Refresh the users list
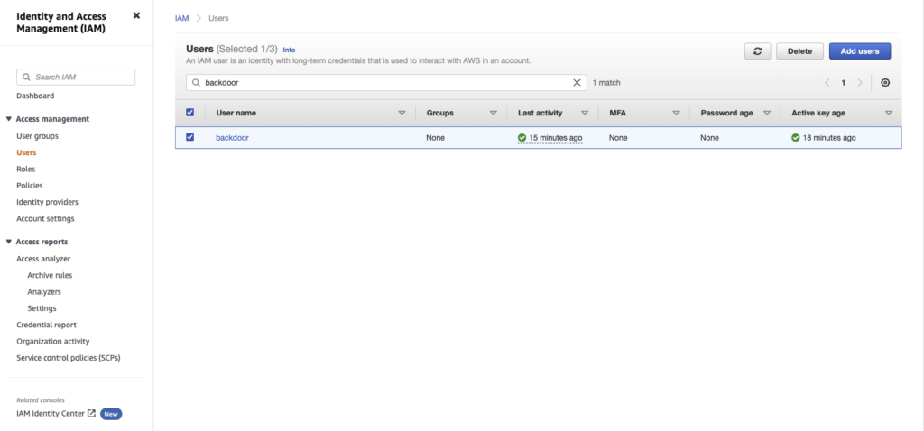924x431 pixels. tap(758, 51)
